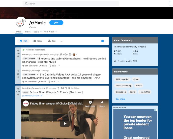
Task: Open Fatboy Slim - Weapon Of Choice title
Action: [56, 92]
